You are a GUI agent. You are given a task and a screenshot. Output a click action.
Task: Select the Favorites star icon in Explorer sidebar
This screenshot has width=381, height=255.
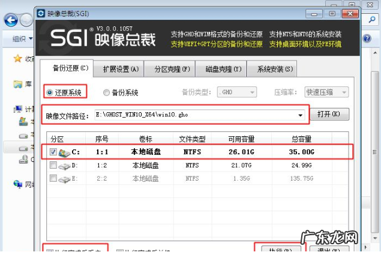tap(18, 58)
